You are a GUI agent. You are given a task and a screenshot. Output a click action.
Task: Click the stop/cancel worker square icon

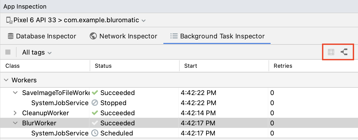click(x=8, y=52)
